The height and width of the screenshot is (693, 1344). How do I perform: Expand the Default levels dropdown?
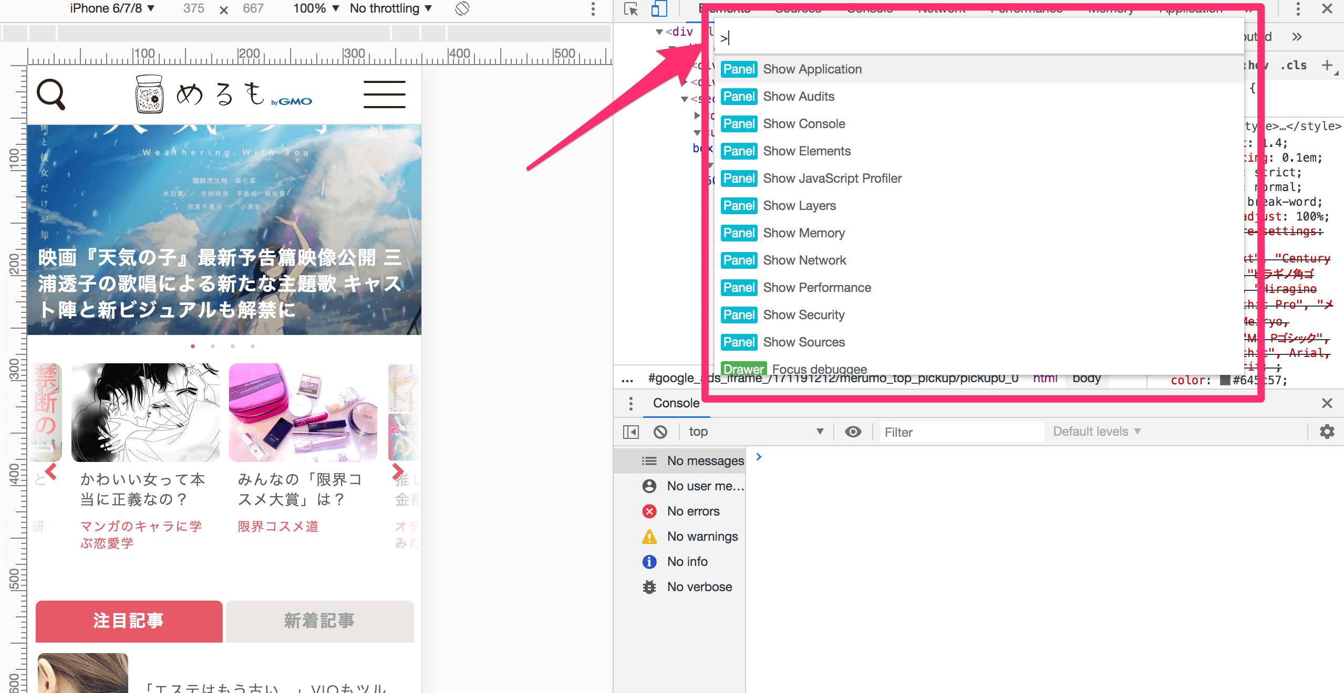(1097, 432)
